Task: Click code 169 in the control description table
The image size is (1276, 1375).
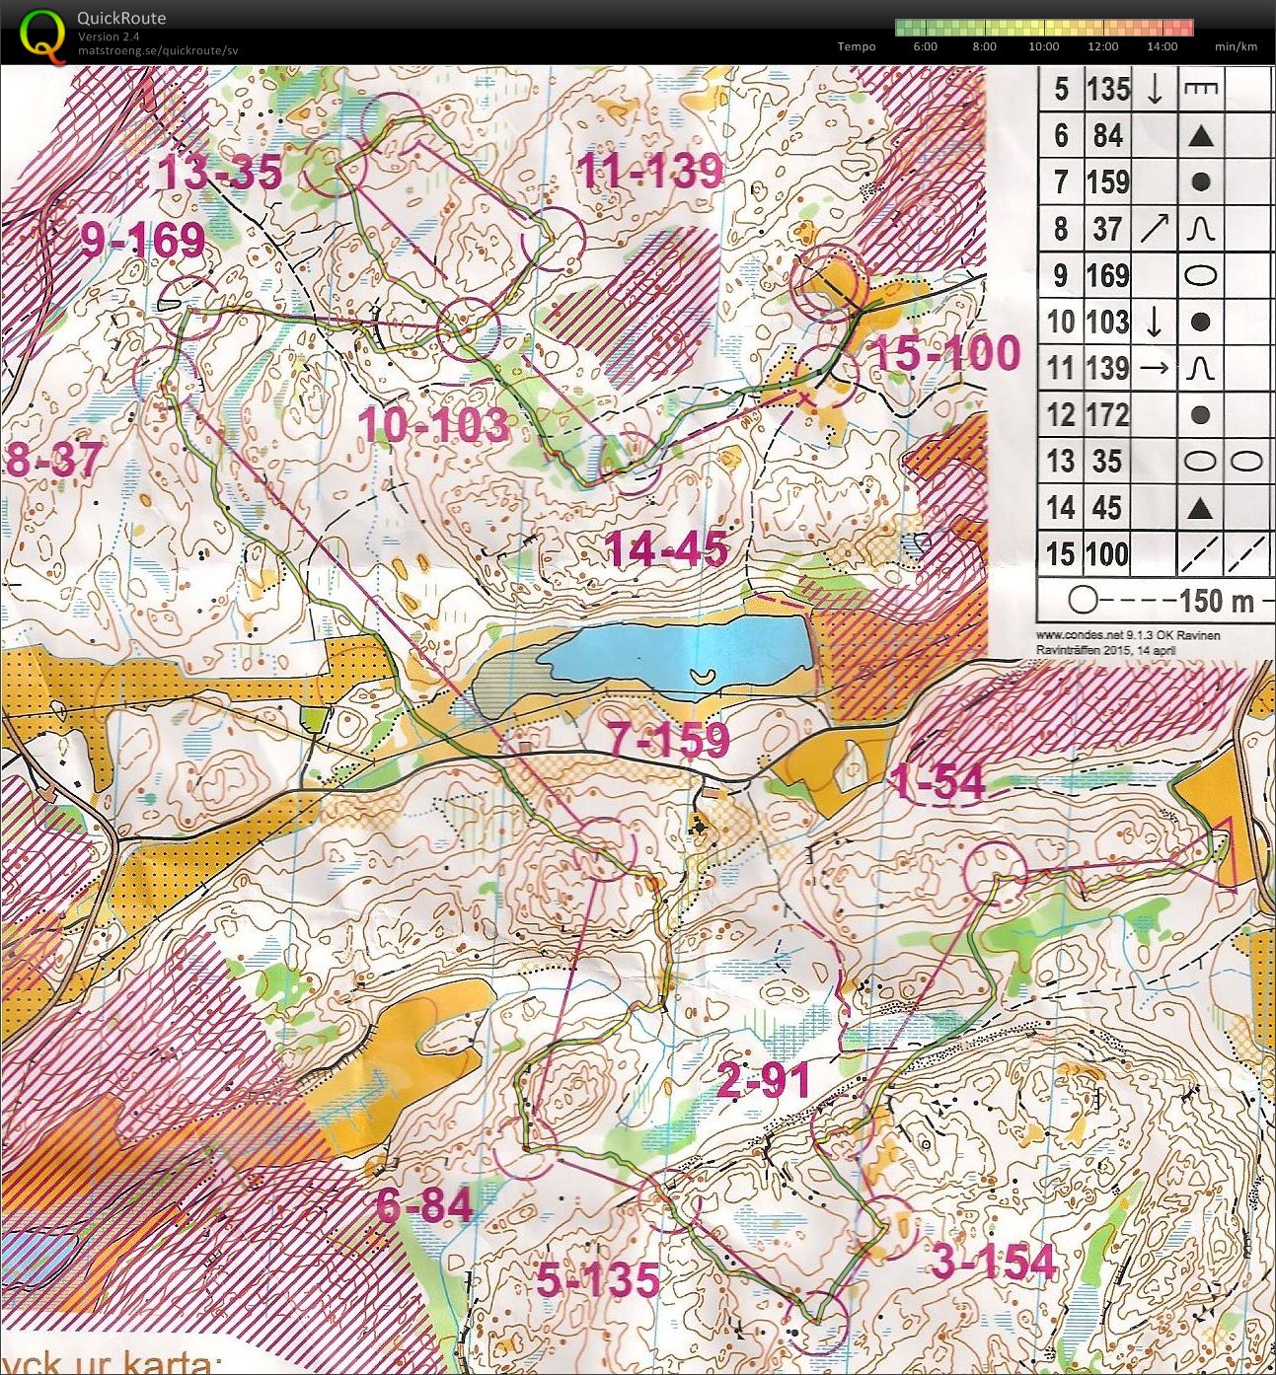Action: 1108,275
